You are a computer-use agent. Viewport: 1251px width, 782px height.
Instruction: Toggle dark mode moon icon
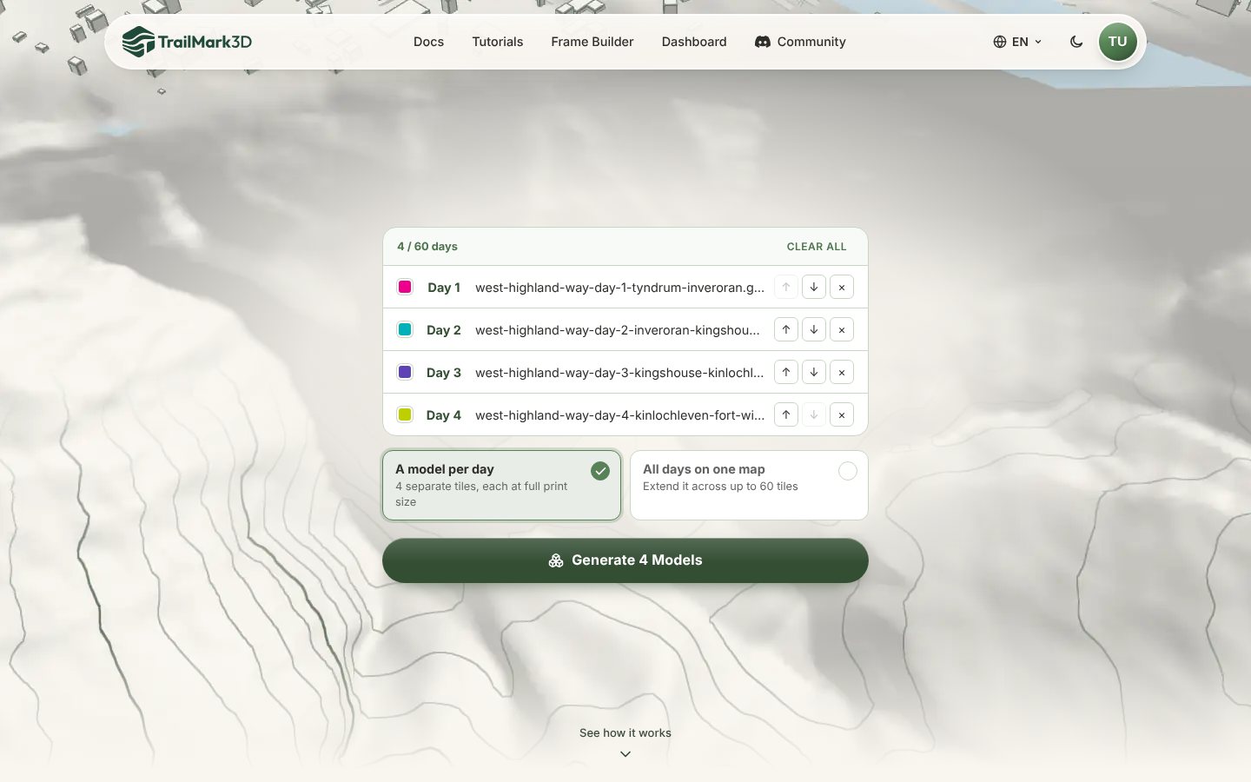coord(1076,42)
